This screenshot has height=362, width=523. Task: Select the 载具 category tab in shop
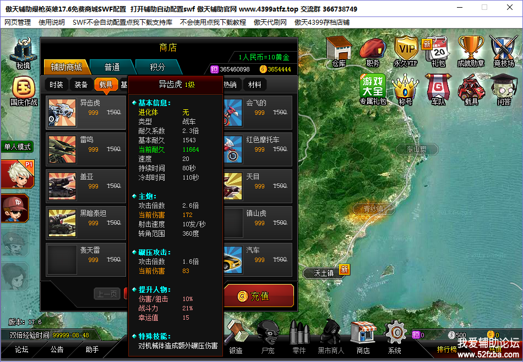click(106, 85)
